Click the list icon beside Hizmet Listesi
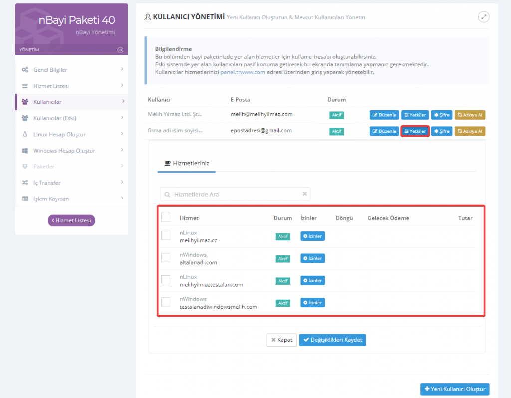This screenshot has width=511, height=398. point(25,86)
